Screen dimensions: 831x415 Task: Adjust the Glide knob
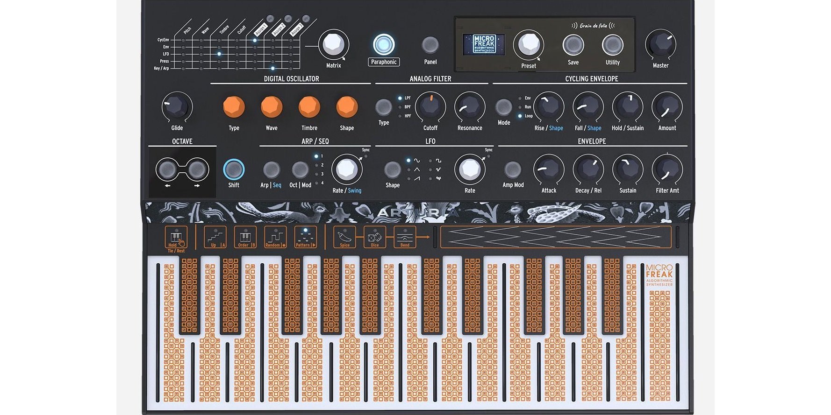[177, 107]
